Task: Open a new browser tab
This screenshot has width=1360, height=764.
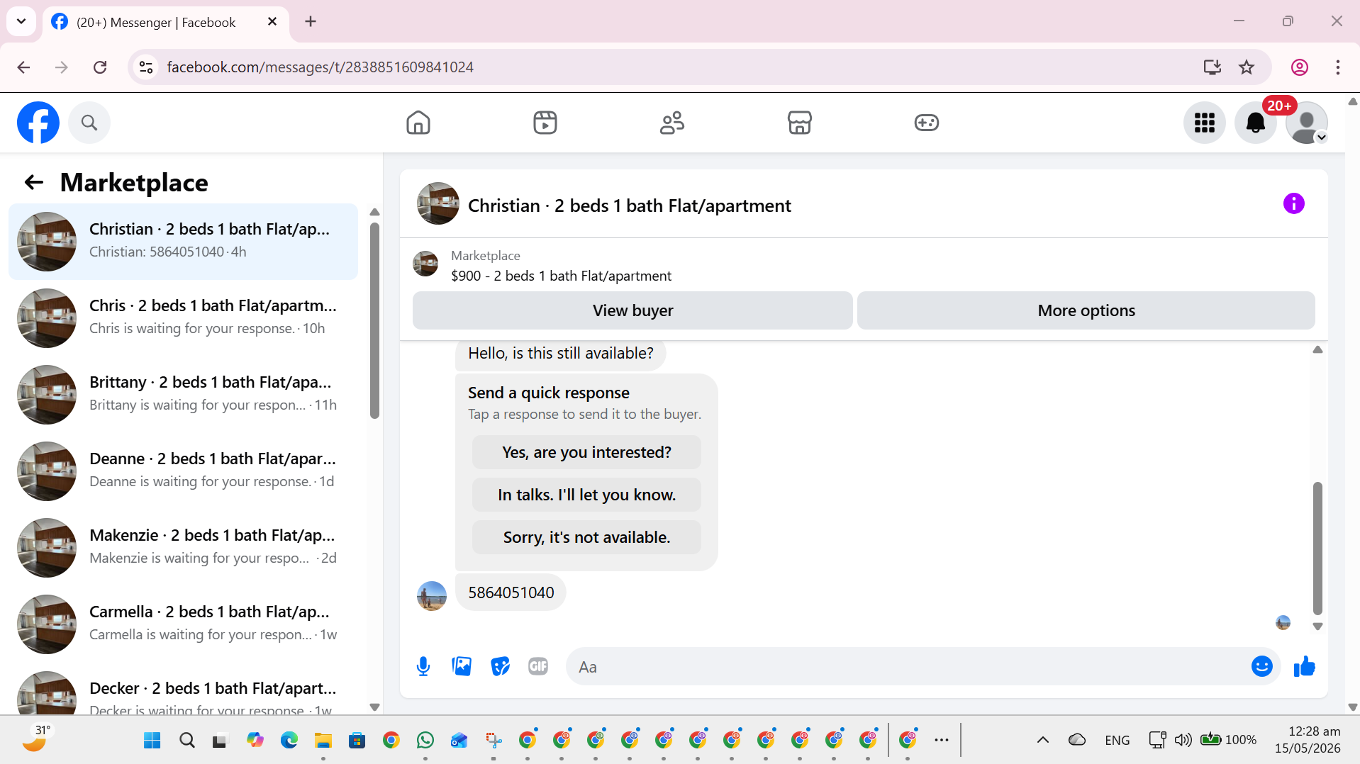Action: pos(311,21)
